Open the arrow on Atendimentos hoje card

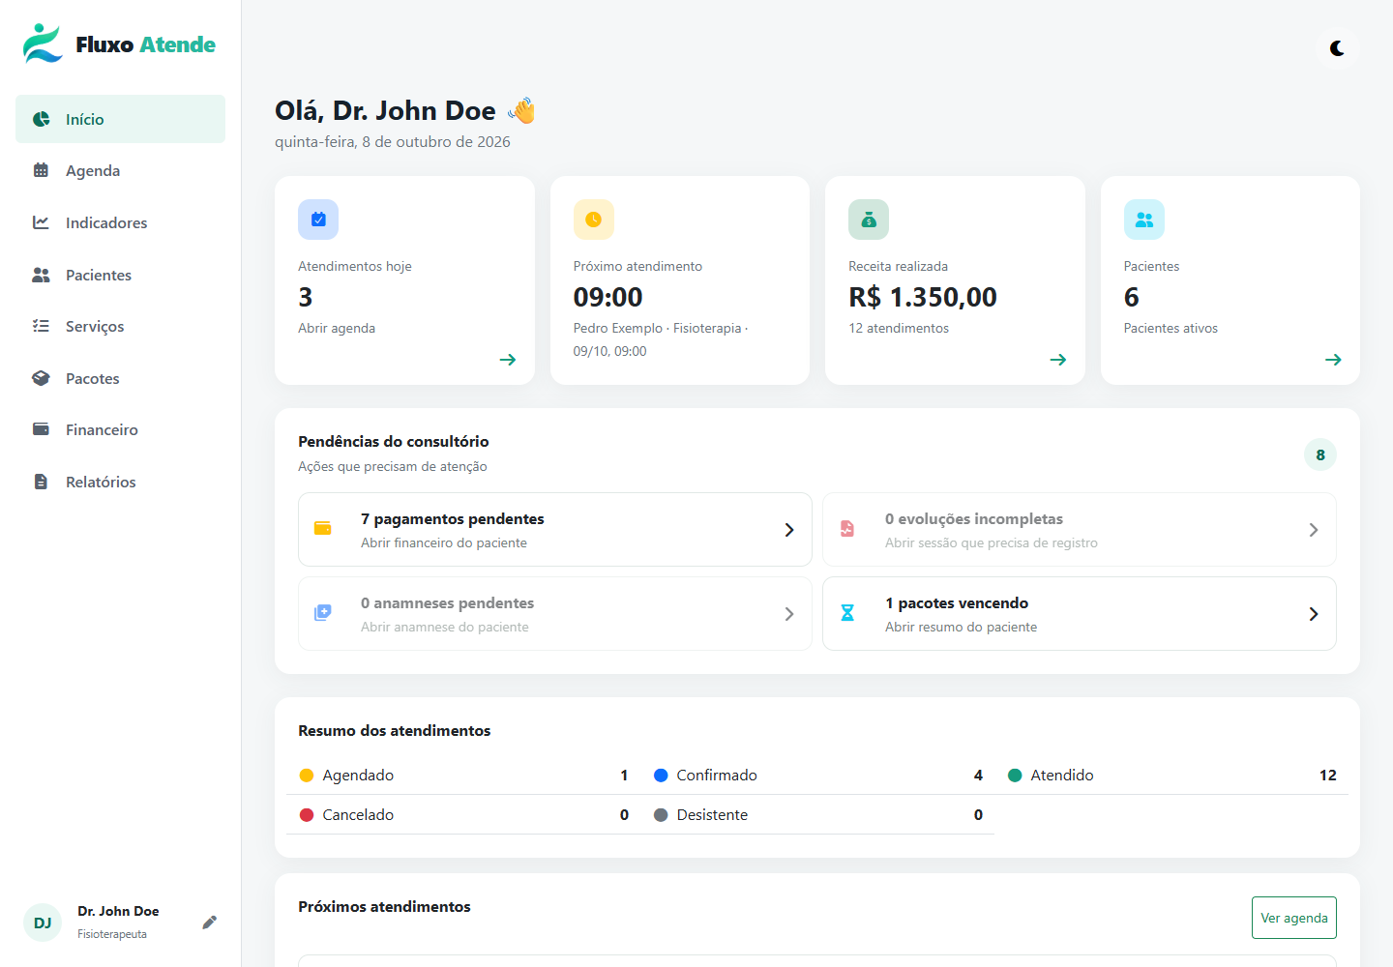tap(508, 360)
